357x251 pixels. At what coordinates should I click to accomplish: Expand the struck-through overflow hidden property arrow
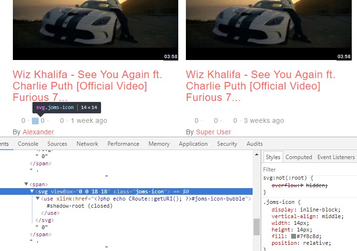pos(302,185)
